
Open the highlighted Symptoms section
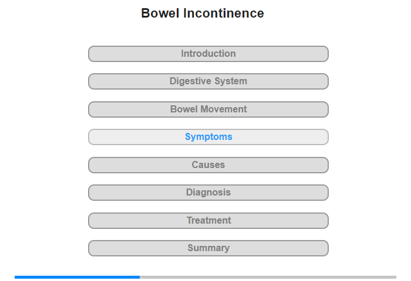pyautogui.click(x=208, y=137)
